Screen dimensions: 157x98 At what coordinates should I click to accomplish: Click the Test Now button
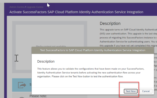coord(131,91)
